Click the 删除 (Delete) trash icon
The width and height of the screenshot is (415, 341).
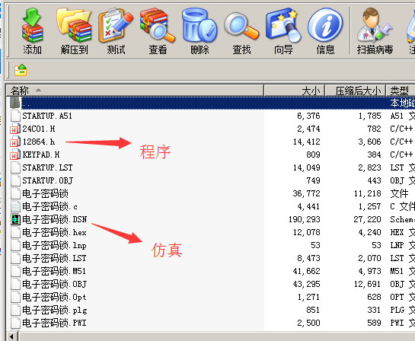(x=200, y=31)
